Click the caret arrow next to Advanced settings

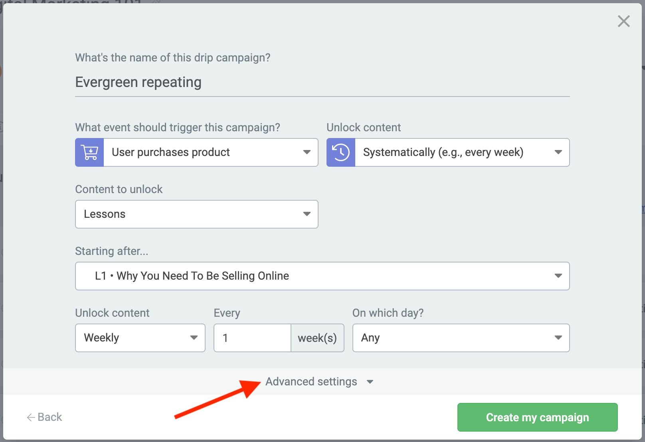(370, 382)
